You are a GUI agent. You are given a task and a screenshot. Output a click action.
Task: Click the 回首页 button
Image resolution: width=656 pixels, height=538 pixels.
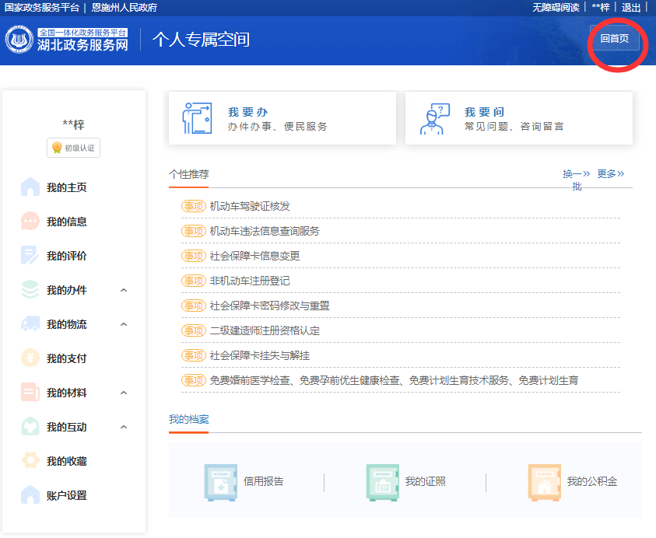(614, 39)
